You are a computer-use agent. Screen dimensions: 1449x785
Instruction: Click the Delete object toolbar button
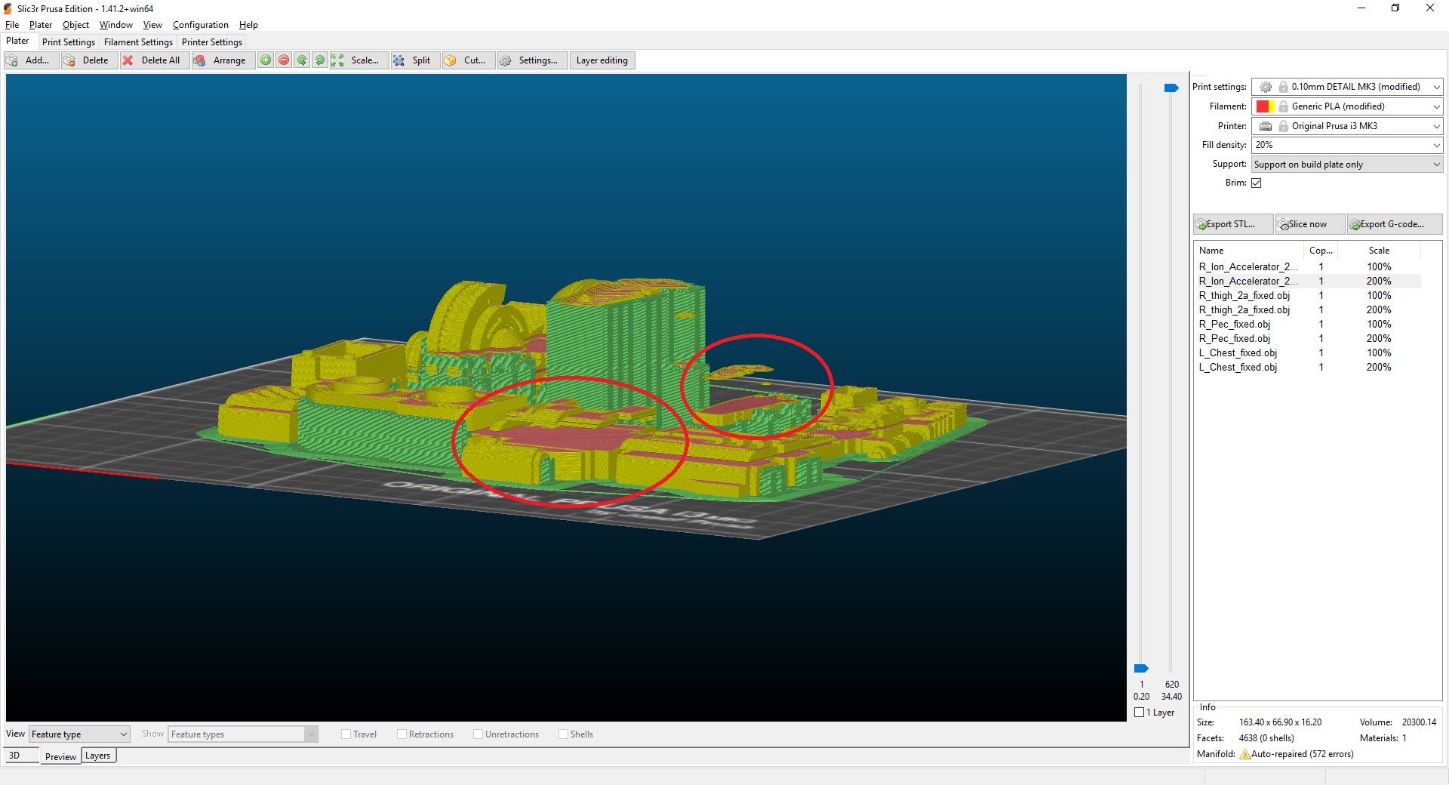click(88, 60)
